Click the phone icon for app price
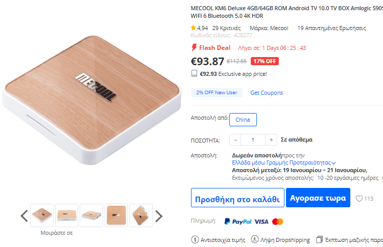This screenshot has width=383, height=247. [x=194, y=73]
